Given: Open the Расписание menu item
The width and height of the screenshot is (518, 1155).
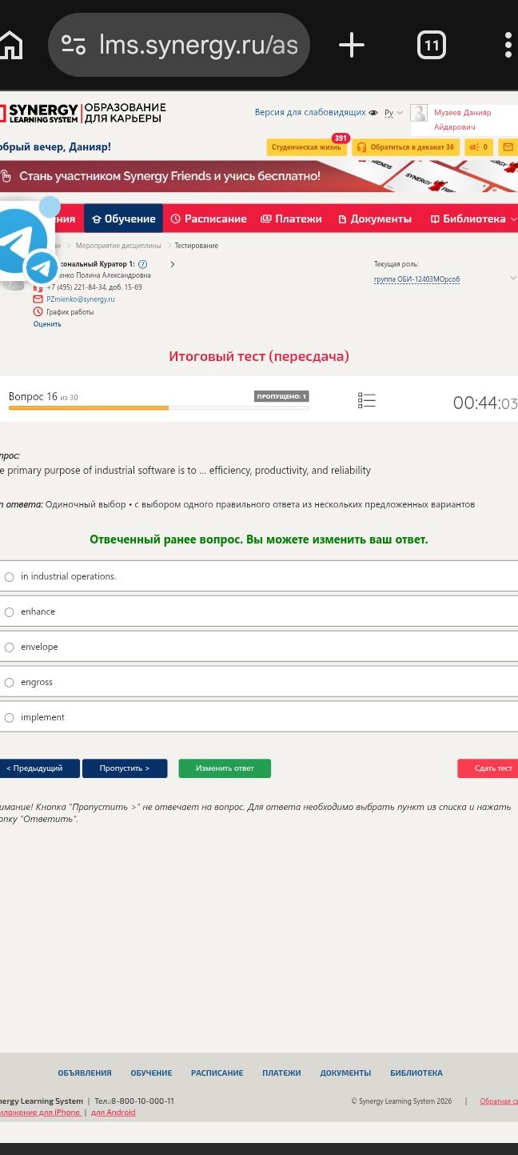Looking at the screenshot, I should click(x=209, y=219).
